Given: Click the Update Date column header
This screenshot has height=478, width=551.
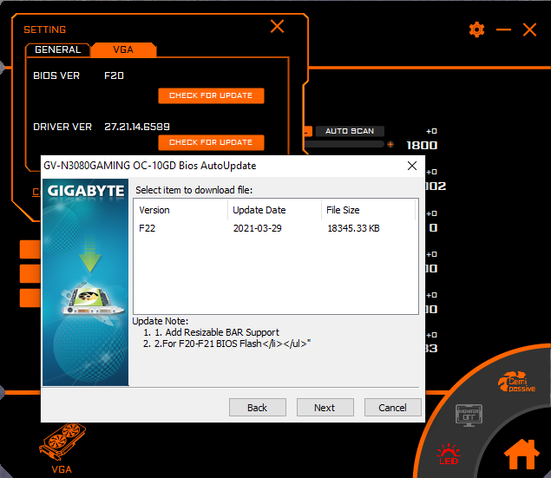Looking at the screenshot, I should [x=274, y=210].
